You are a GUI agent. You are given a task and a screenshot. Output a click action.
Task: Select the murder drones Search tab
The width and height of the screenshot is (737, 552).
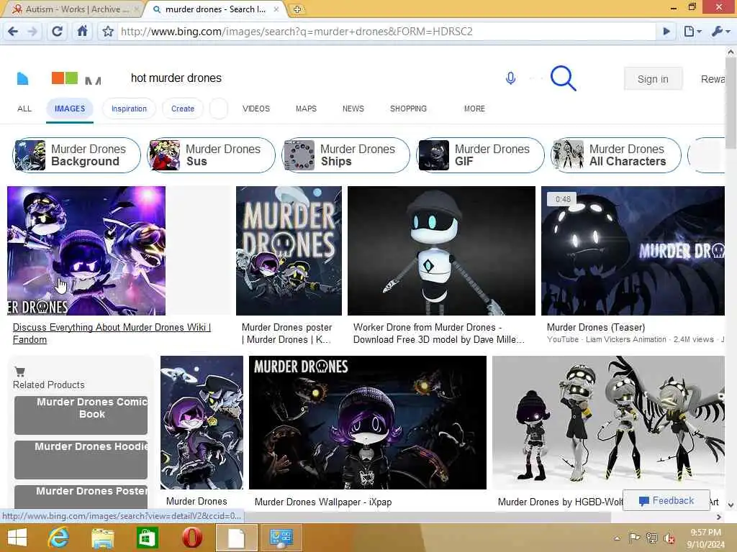(215, 9)
